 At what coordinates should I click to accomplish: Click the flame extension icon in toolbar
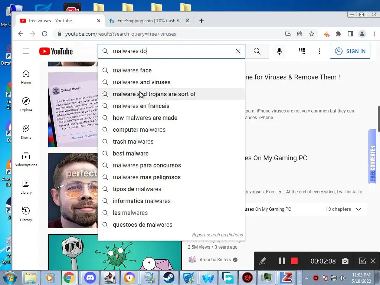(327, 34)
